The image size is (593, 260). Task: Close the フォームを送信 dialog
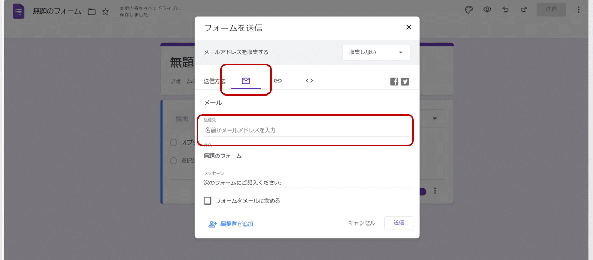coord(409,27)
